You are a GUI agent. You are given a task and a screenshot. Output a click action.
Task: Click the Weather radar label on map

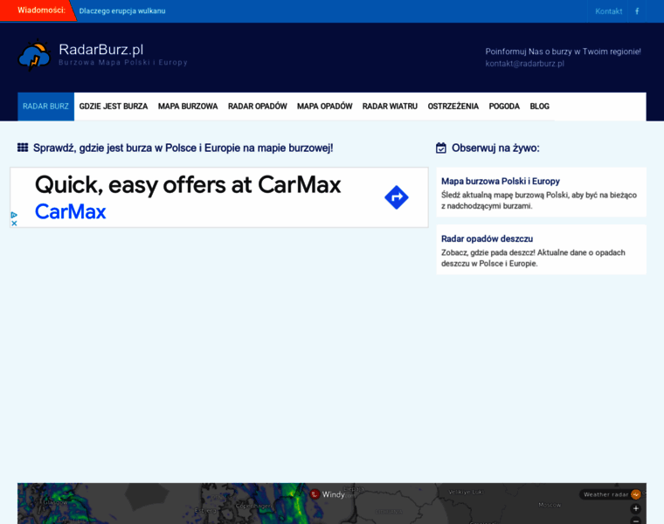(x=606, y=494)
